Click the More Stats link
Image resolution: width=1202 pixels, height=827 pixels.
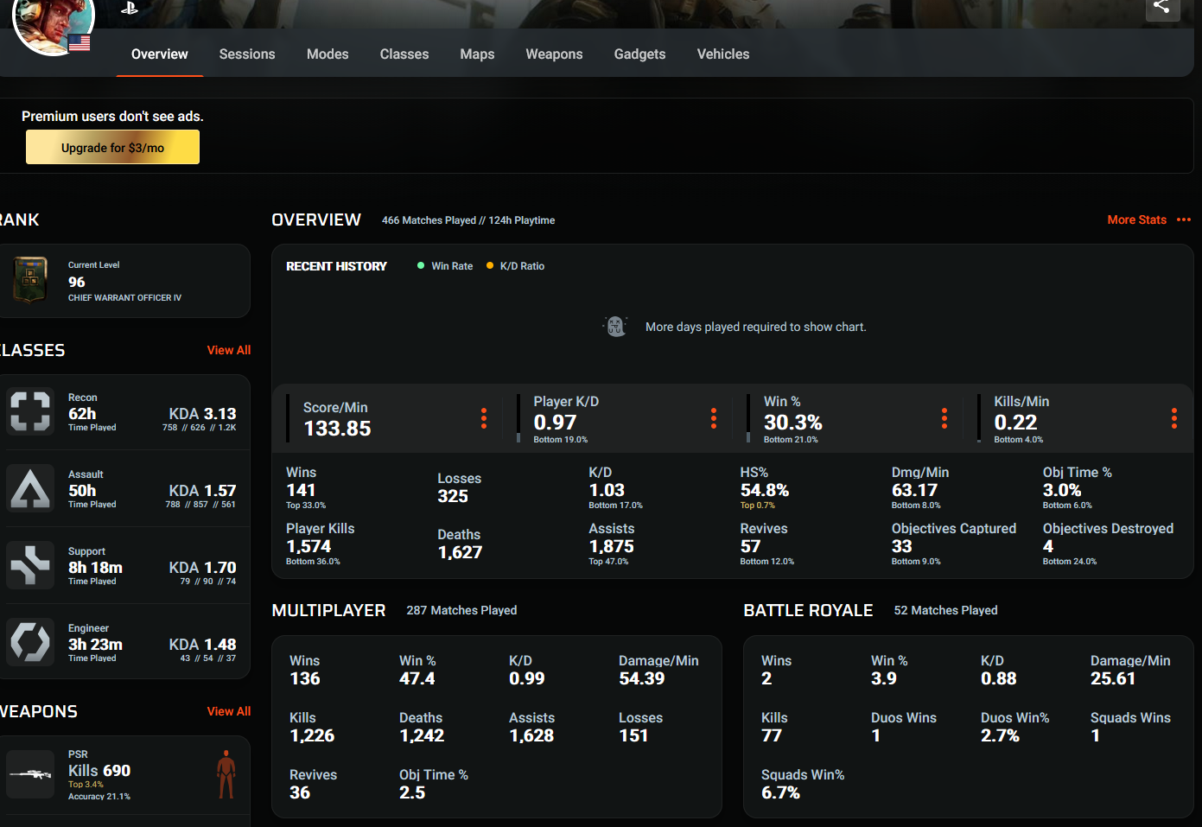pos(1137,219)
